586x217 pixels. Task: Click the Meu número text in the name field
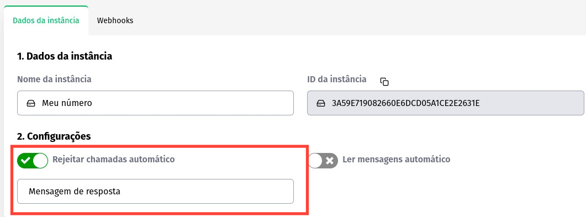67,103
